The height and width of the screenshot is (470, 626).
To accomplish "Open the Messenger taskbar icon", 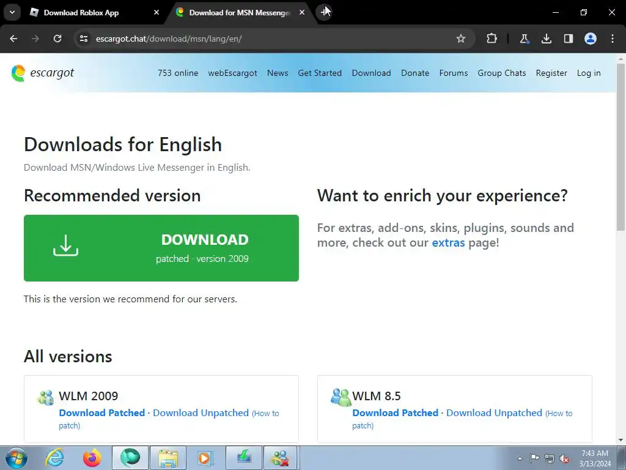I will (281, 458).
